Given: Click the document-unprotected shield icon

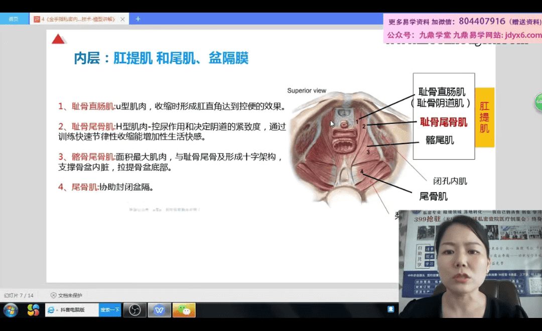Looking at the screenshot, I should (x=53, y=295).
